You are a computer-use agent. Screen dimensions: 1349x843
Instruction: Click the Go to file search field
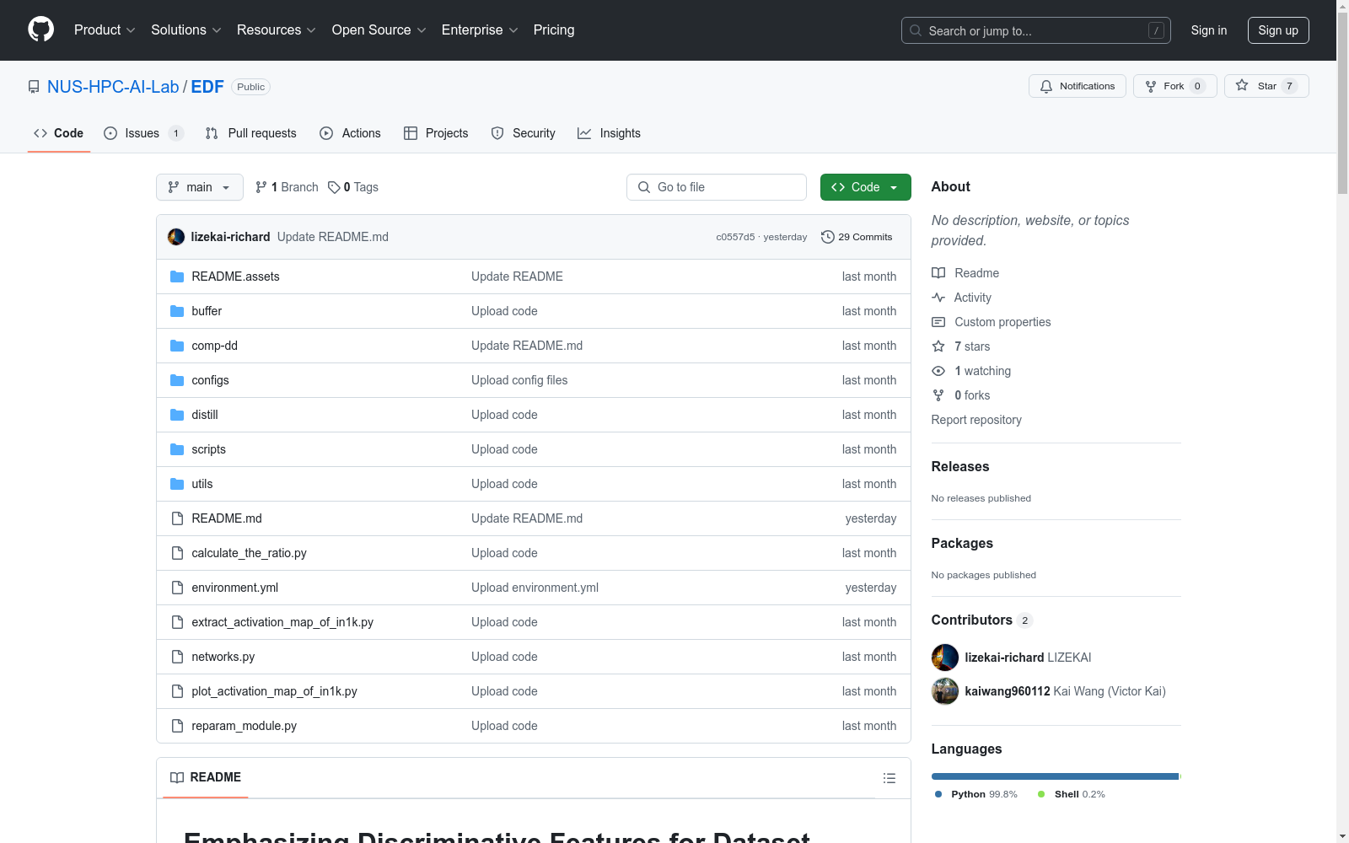click(x=717, y=187)
